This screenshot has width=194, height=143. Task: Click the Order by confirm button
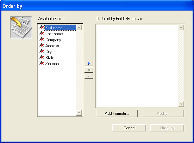(x=167, y=128)
